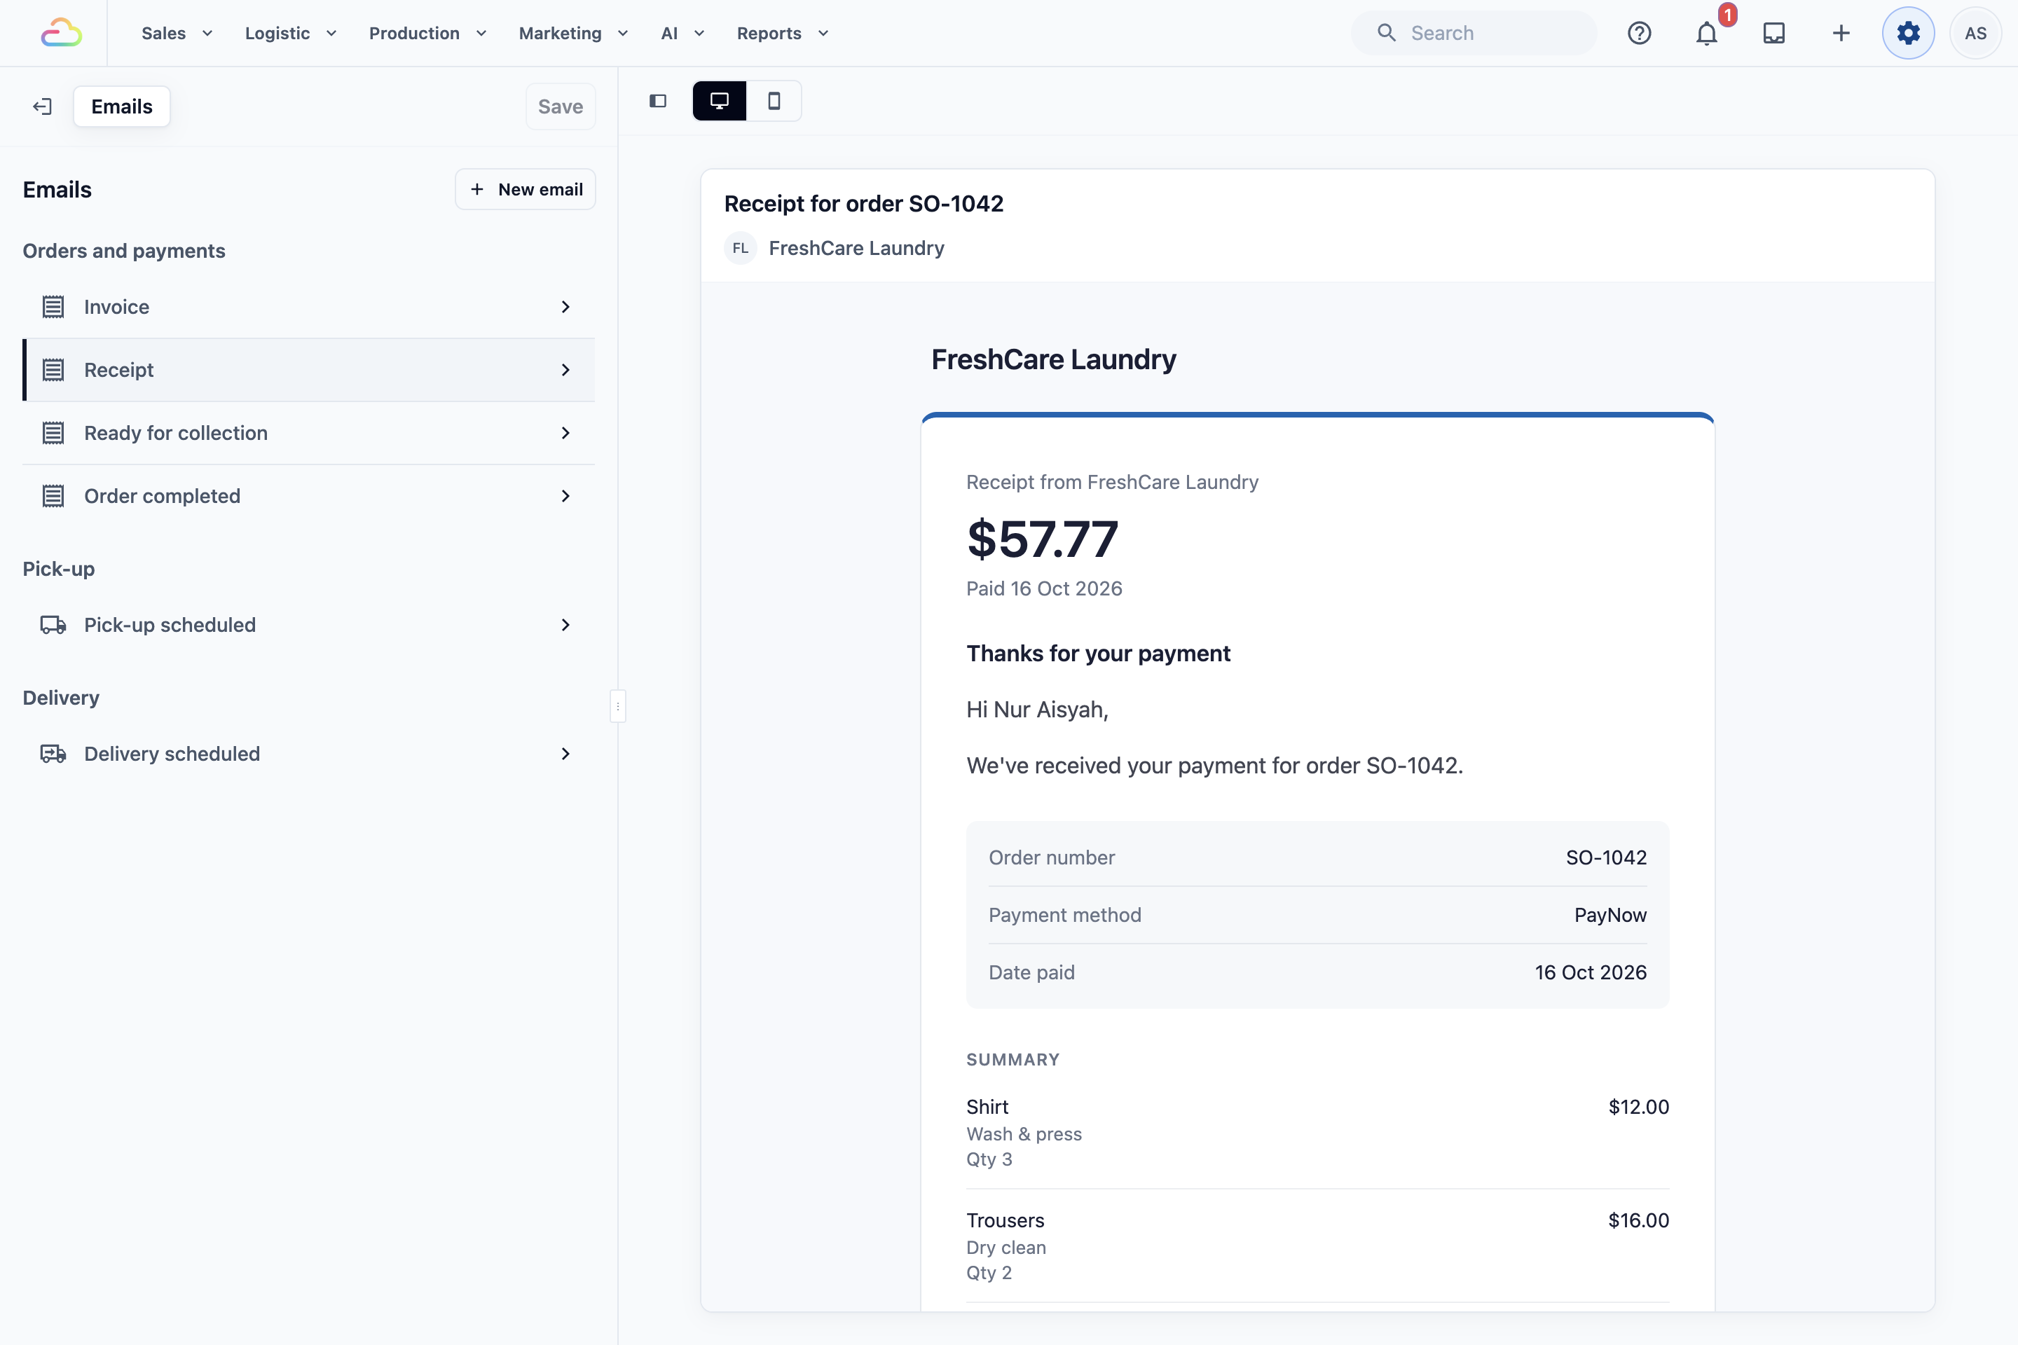Image resolution: width=2018 pixels, height=1345 pixels.
Task: Expand the Sales menu dropdown
Action: (x=177, y=33)
